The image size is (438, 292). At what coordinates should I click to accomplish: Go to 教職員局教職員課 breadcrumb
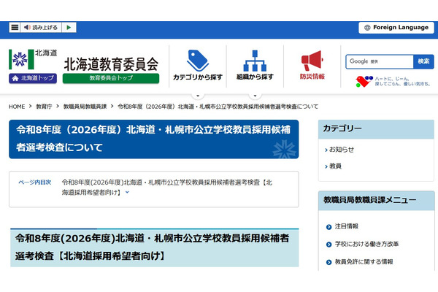click(x=85, y=107)
